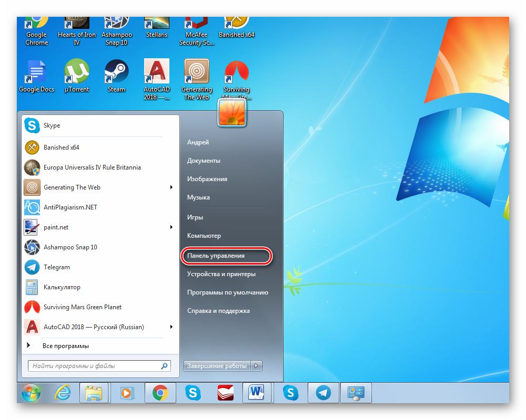The width and height of the screenshot is (526, 420).
Task: Open Telegram from the taskbar
Action: pyautogui.click(x=323, y=393)
